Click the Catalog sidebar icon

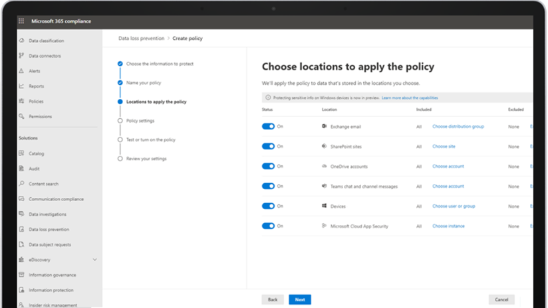pos(22,153)
